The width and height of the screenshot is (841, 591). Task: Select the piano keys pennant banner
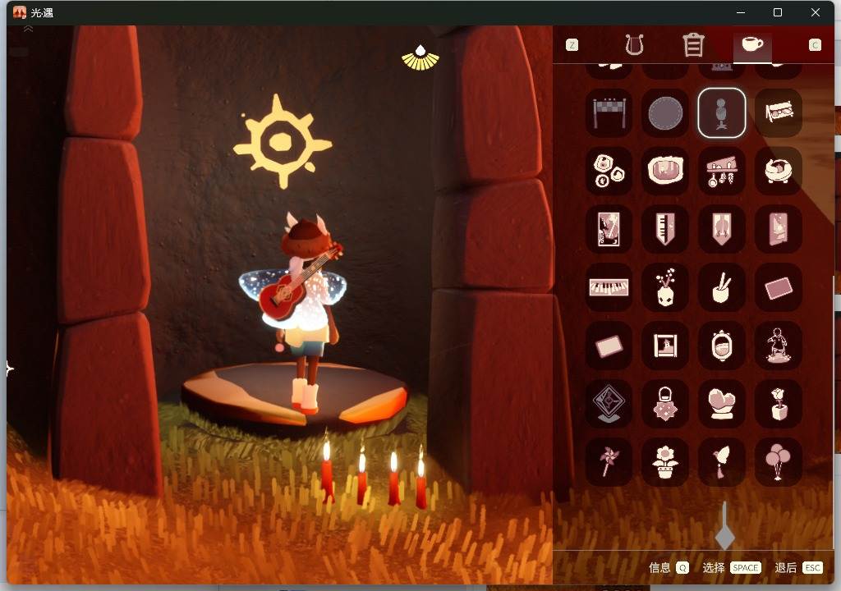click(665, 229)
